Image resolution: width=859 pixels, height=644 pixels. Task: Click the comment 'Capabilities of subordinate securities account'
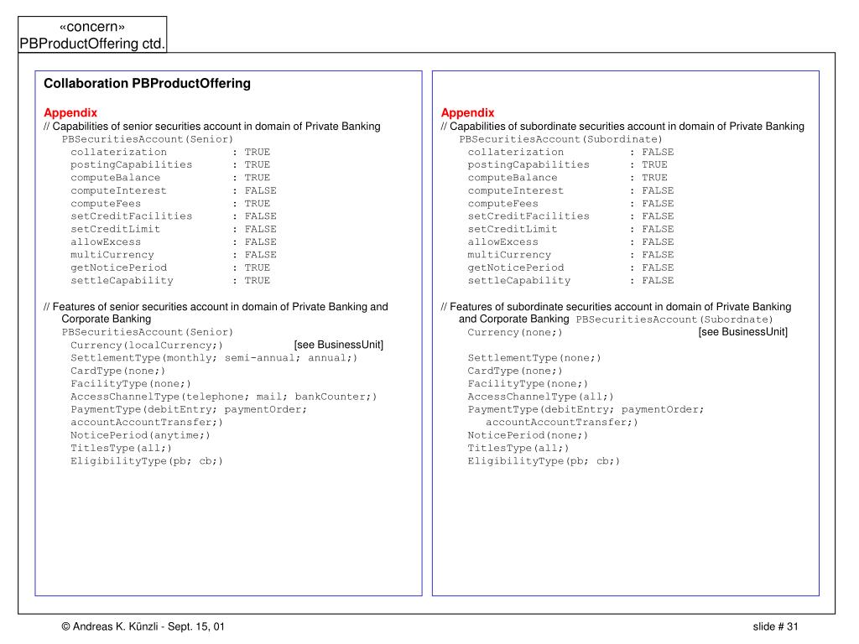[x=623, y=127]
